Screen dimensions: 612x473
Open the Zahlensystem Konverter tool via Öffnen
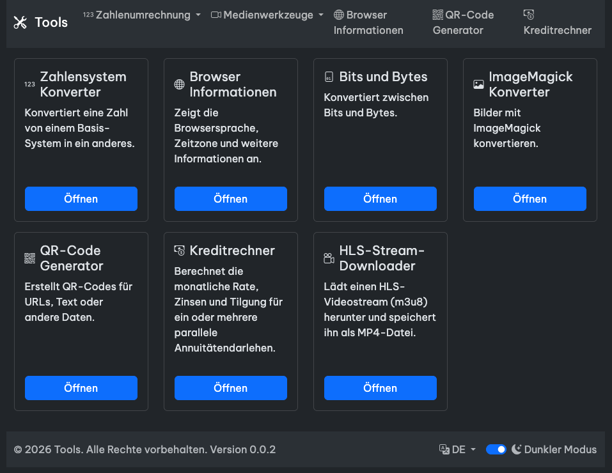pyautogui.click(x=81, y=199)
